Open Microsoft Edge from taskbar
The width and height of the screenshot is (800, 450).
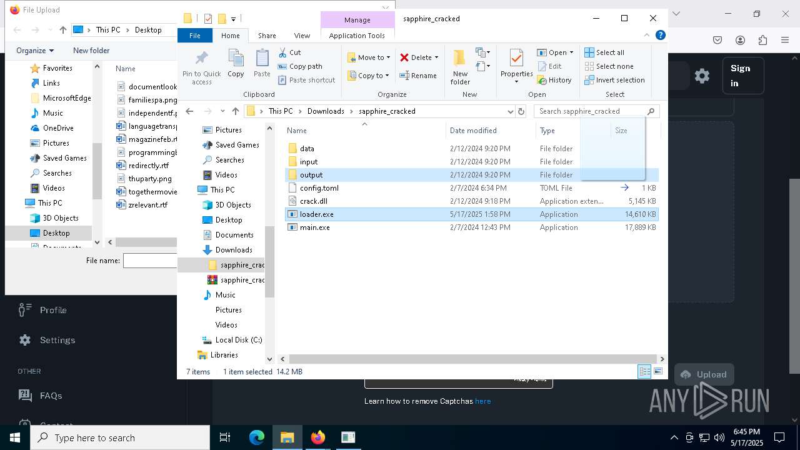[x=257, y=437]
